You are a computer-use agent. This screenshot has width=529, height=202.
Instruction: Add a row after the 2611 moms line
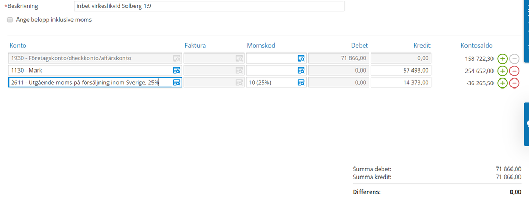coord(503,83)
